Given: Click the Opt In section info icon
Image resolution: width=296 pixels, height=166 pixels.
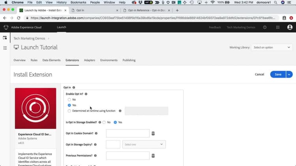Looking at the screenshot, I should [74, 88].
